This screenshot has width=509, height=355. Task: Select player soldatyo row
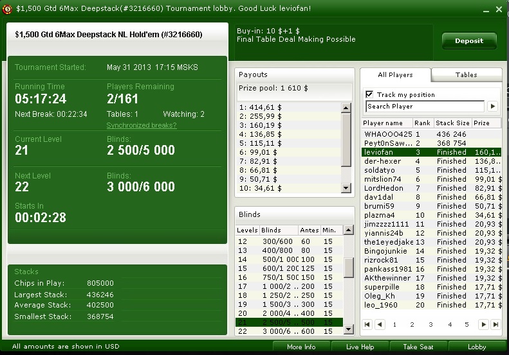(x=431, y=170)
